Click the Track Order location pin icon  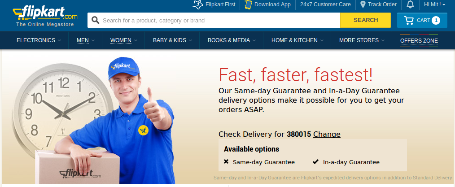[363, 4]
